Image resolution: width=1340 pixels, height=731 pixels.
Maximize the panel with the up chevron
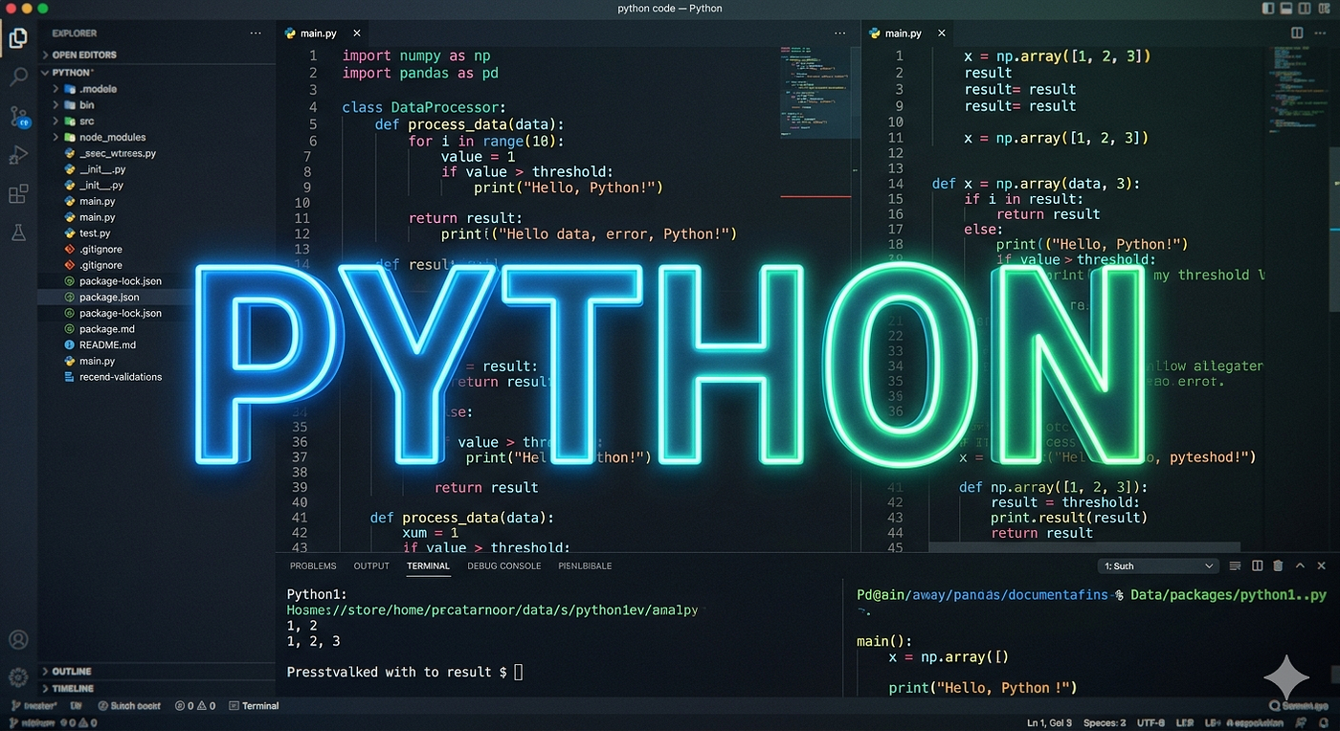[1301, 566]
